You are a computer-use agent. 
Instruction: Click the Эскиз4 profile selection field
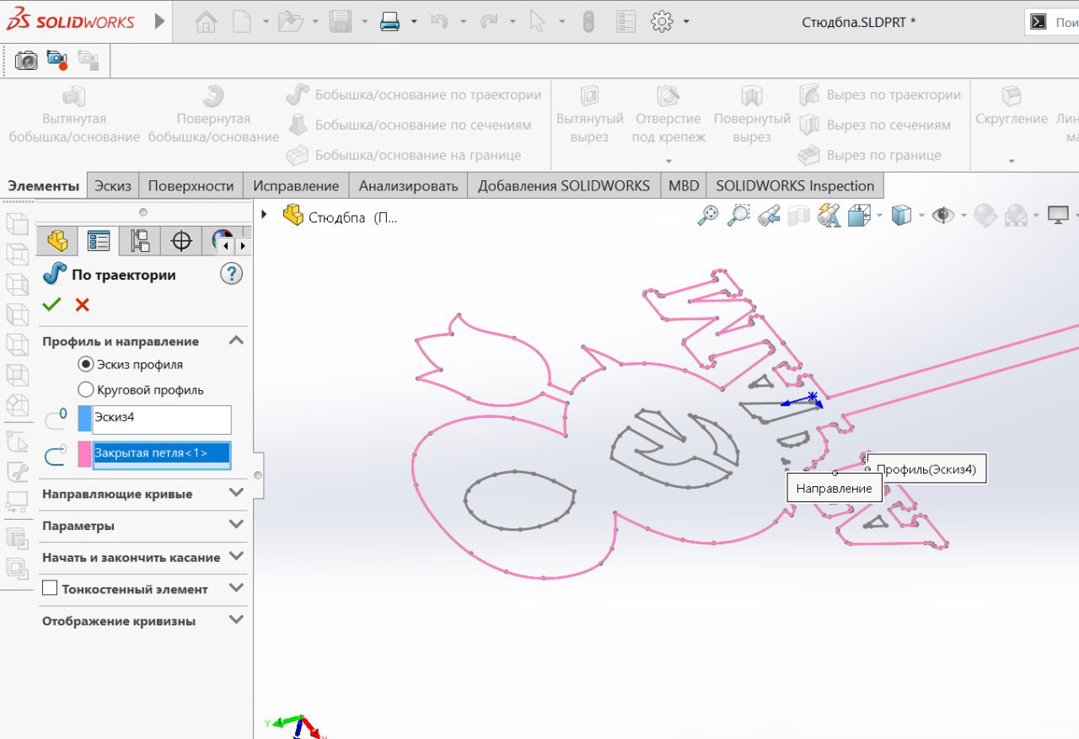[x=161, y=419]
